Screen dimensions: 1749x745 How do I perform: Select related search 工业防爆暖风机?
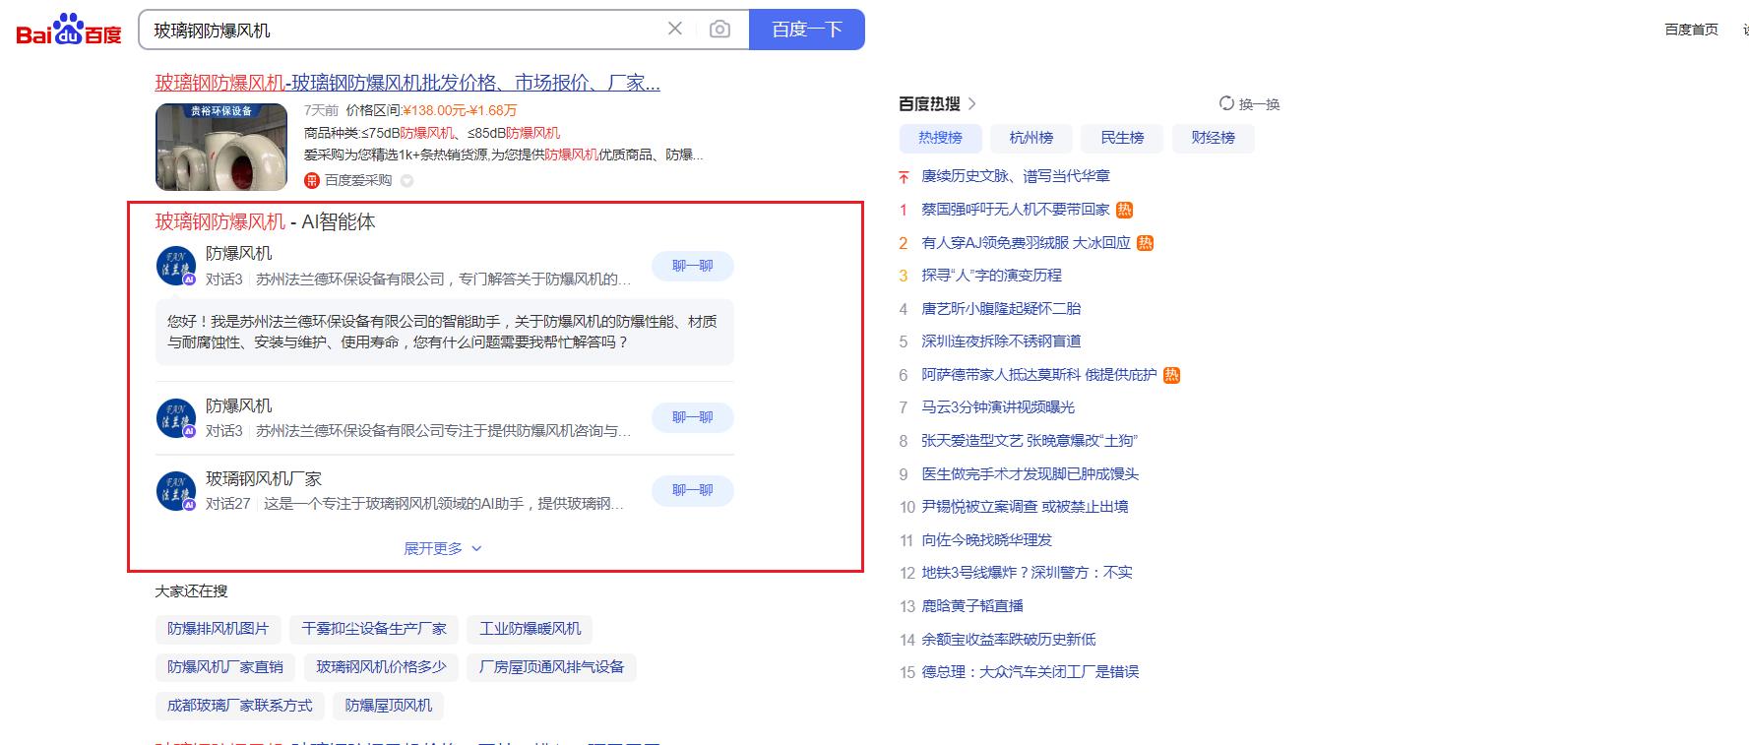pos(531,629)
